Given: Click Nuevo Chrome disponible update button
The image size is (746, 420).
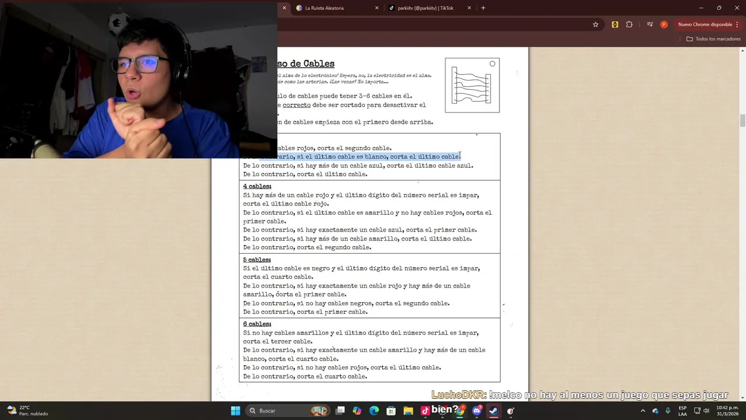Looking at the screenshot, I should pos(705,24).
